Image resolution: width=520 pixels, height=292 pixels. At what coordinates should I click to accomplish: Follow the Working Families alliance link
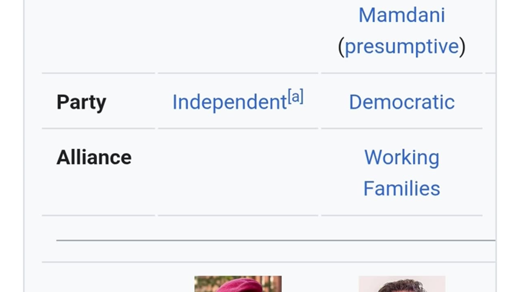point(401,173)
